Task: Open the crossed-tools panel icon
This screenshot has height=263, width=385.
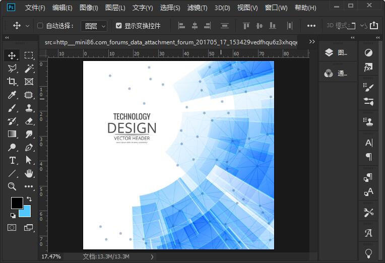Action: [368, 213]
